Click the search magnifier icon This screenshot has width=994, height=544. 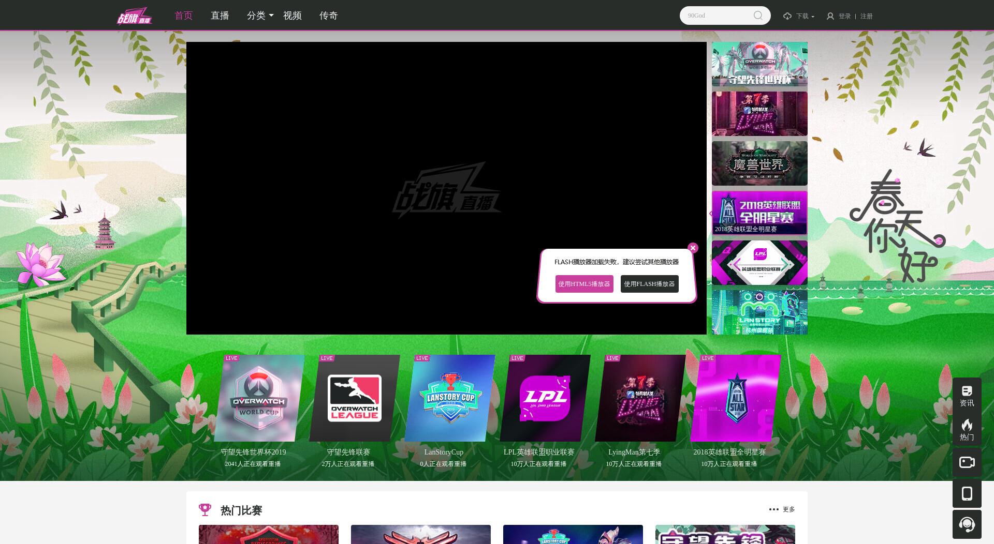[758, 16]
